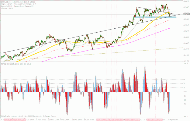Click the 1.4395 price axis label
The width and height of the screenshot is (190, 121).
click(x=186, y=49)
